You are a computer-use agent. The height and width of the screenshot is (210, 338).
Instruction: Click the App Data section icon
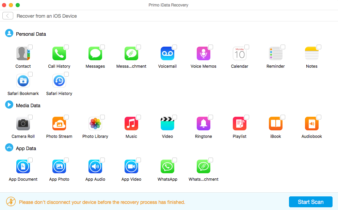[9, 148]
